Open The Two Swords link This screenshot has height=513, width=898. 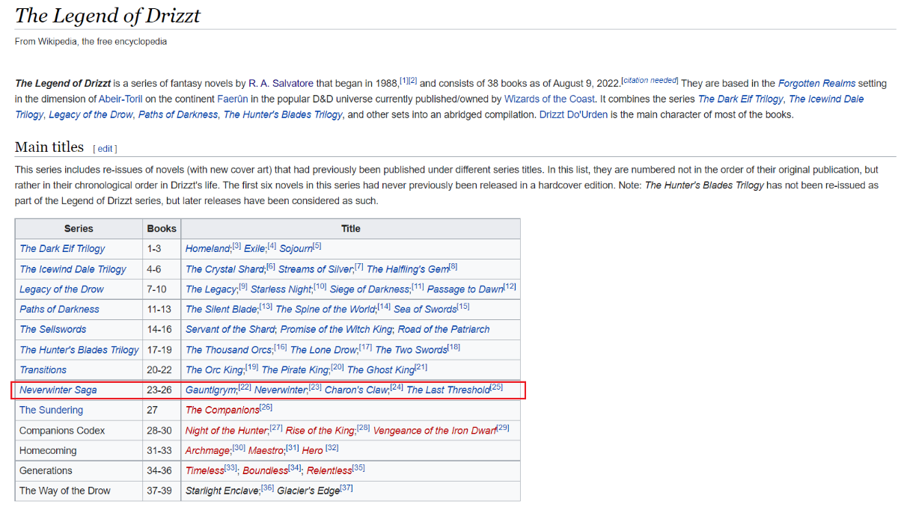point(412,349)
